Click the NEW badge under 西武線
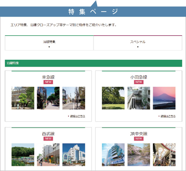186x171 pixels. [48, 139]
